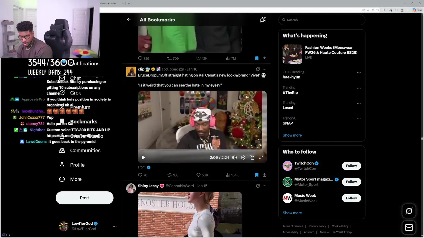The width and height of the screenshot is (424, 238).
Task: Enter fullscreen on the video
Action: 261,158
